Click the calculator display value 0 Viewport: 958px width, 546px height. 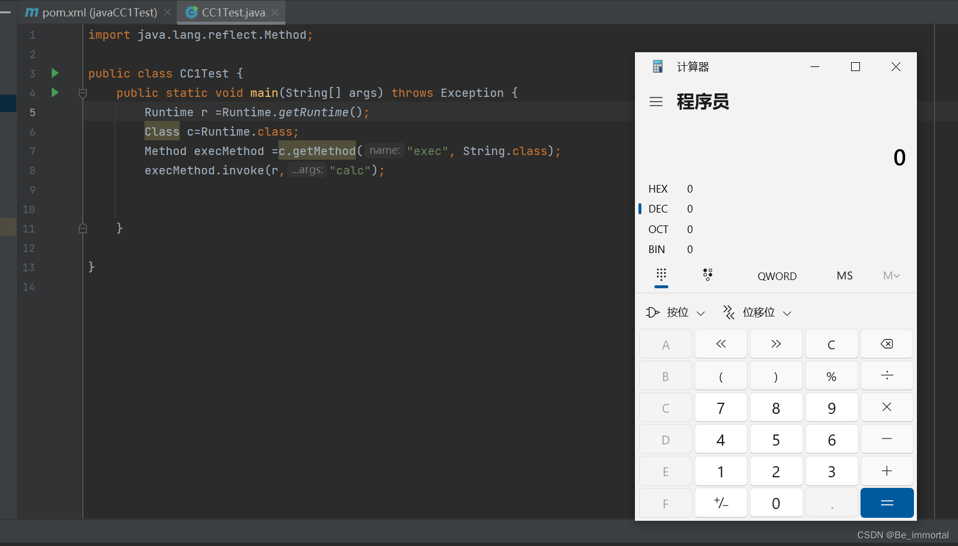click(899, 157)
